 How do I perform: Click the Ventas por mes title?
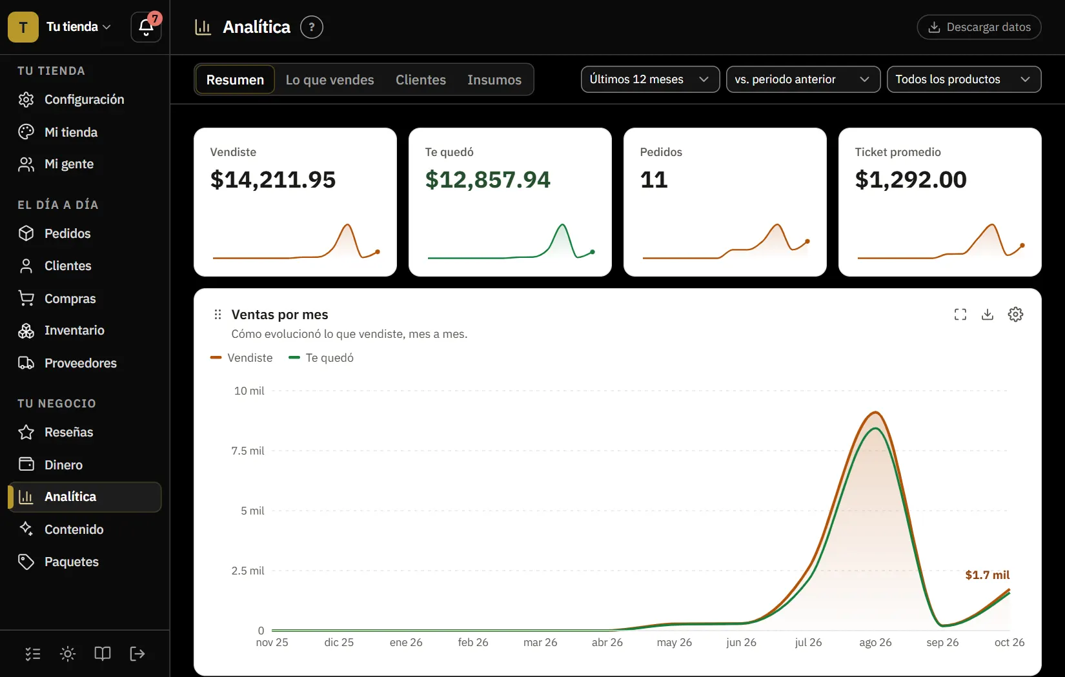pos(279,315)
